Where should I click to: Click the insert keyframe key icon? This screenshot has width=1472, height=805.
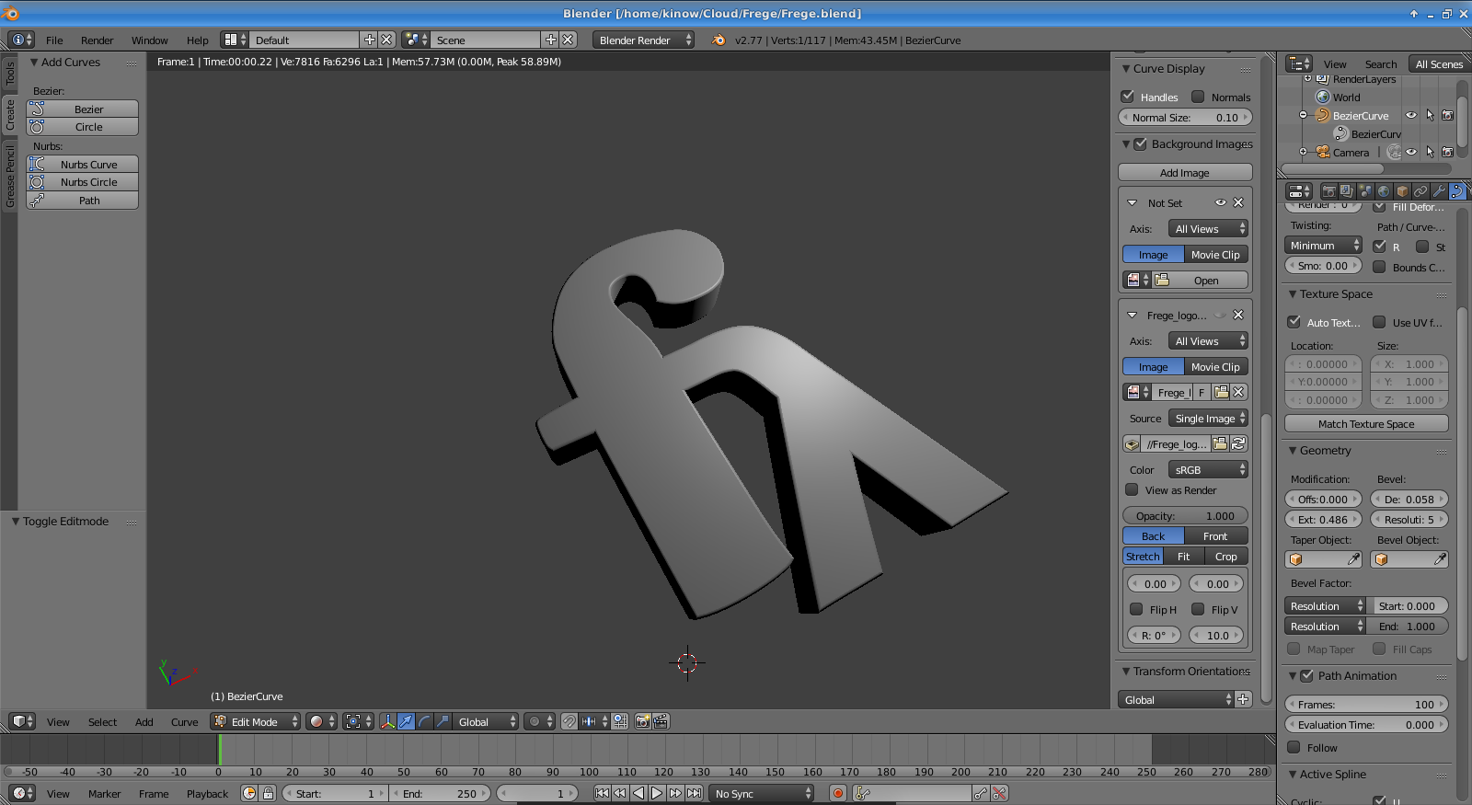[x=981, y=793]
